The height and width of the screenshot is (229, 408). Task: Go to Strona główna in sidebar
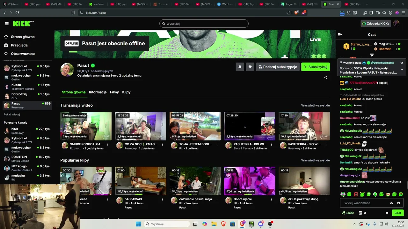click(19, 37)
